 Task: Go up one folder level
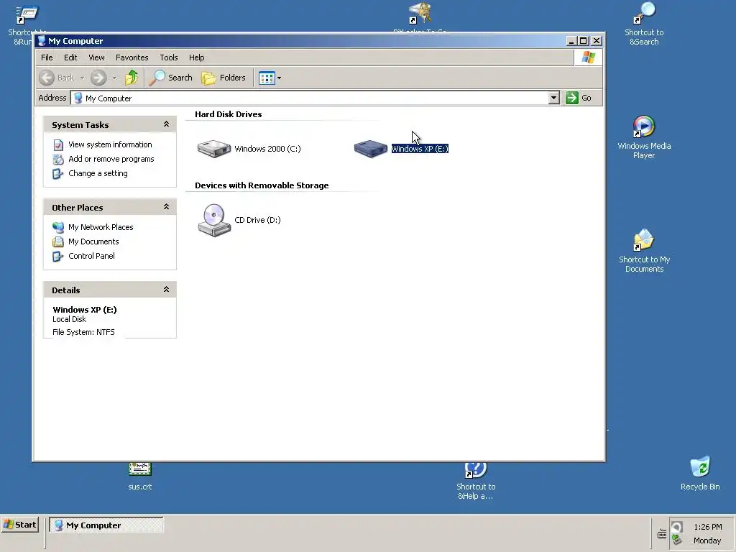pyautogui.click(x=132, y=78)
